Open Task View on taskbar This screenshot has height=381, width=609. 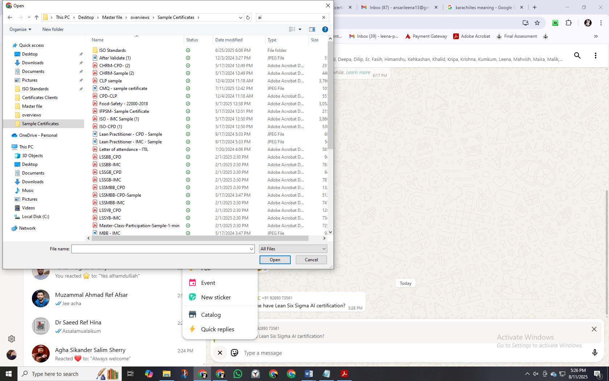[x=130, y=374]
